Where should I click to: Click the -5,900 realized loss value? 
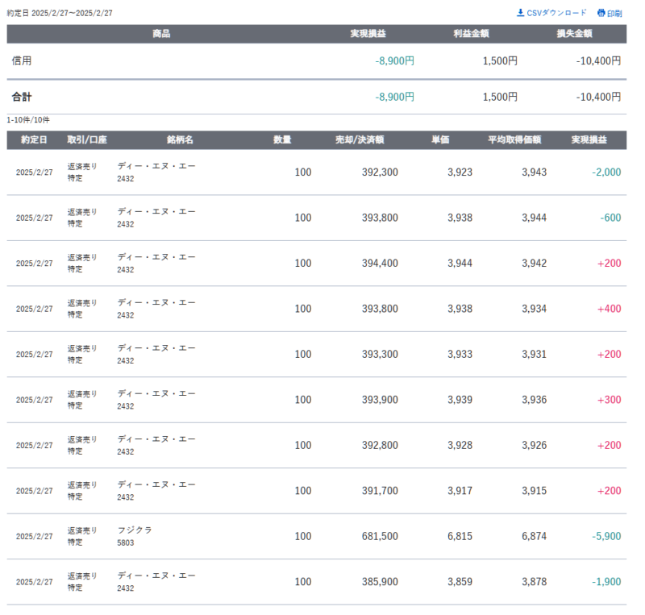[x=605, y=536]
